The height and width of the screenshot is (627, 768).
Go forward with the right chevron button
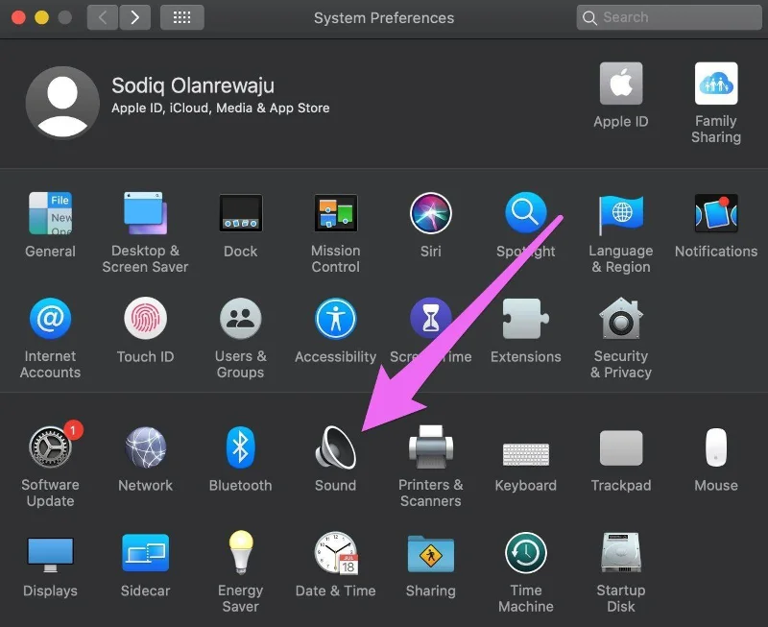(134, 17)
